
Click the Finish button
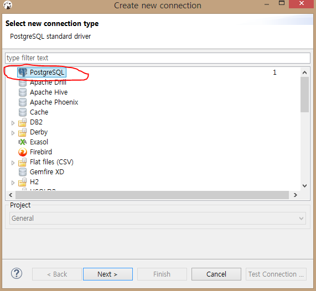click(x=162, y=274)
